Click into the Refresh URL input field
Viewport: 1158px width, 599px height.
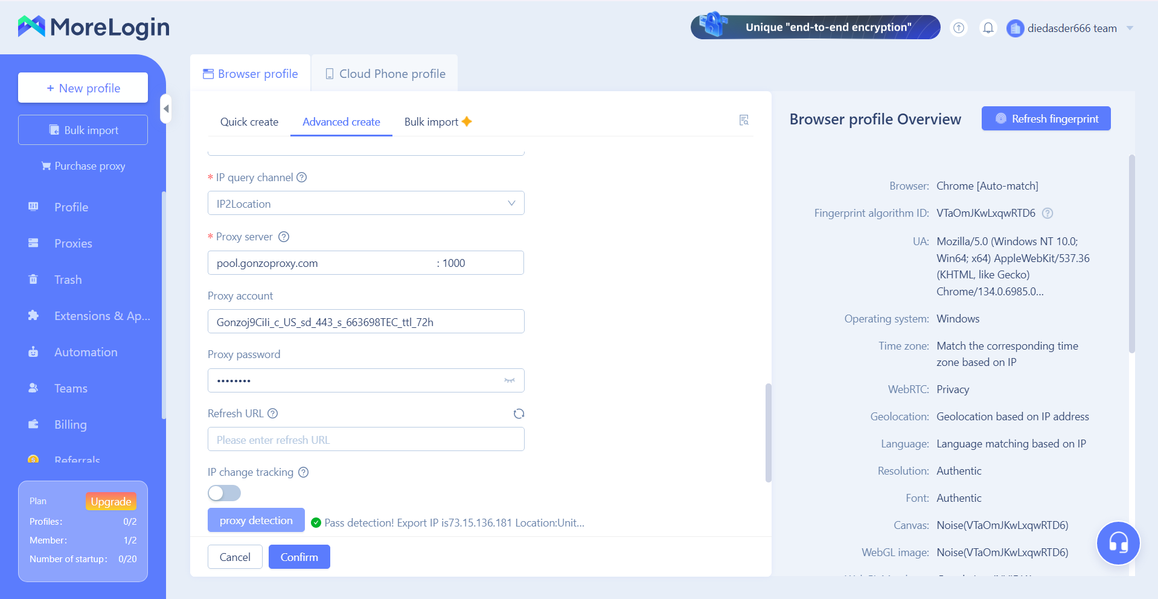click(x=366, y=440)
